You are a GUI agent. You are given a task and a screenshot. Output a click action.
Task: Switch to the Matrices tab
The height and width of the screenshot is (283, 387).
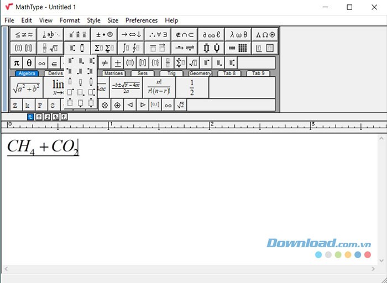[x=113, y=74]
